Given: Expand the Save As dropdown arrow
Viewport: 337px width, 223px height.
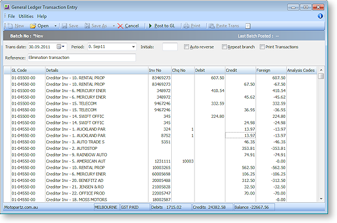Looking at the screenshot, I should pyautogui.click(x=114, y=26).
